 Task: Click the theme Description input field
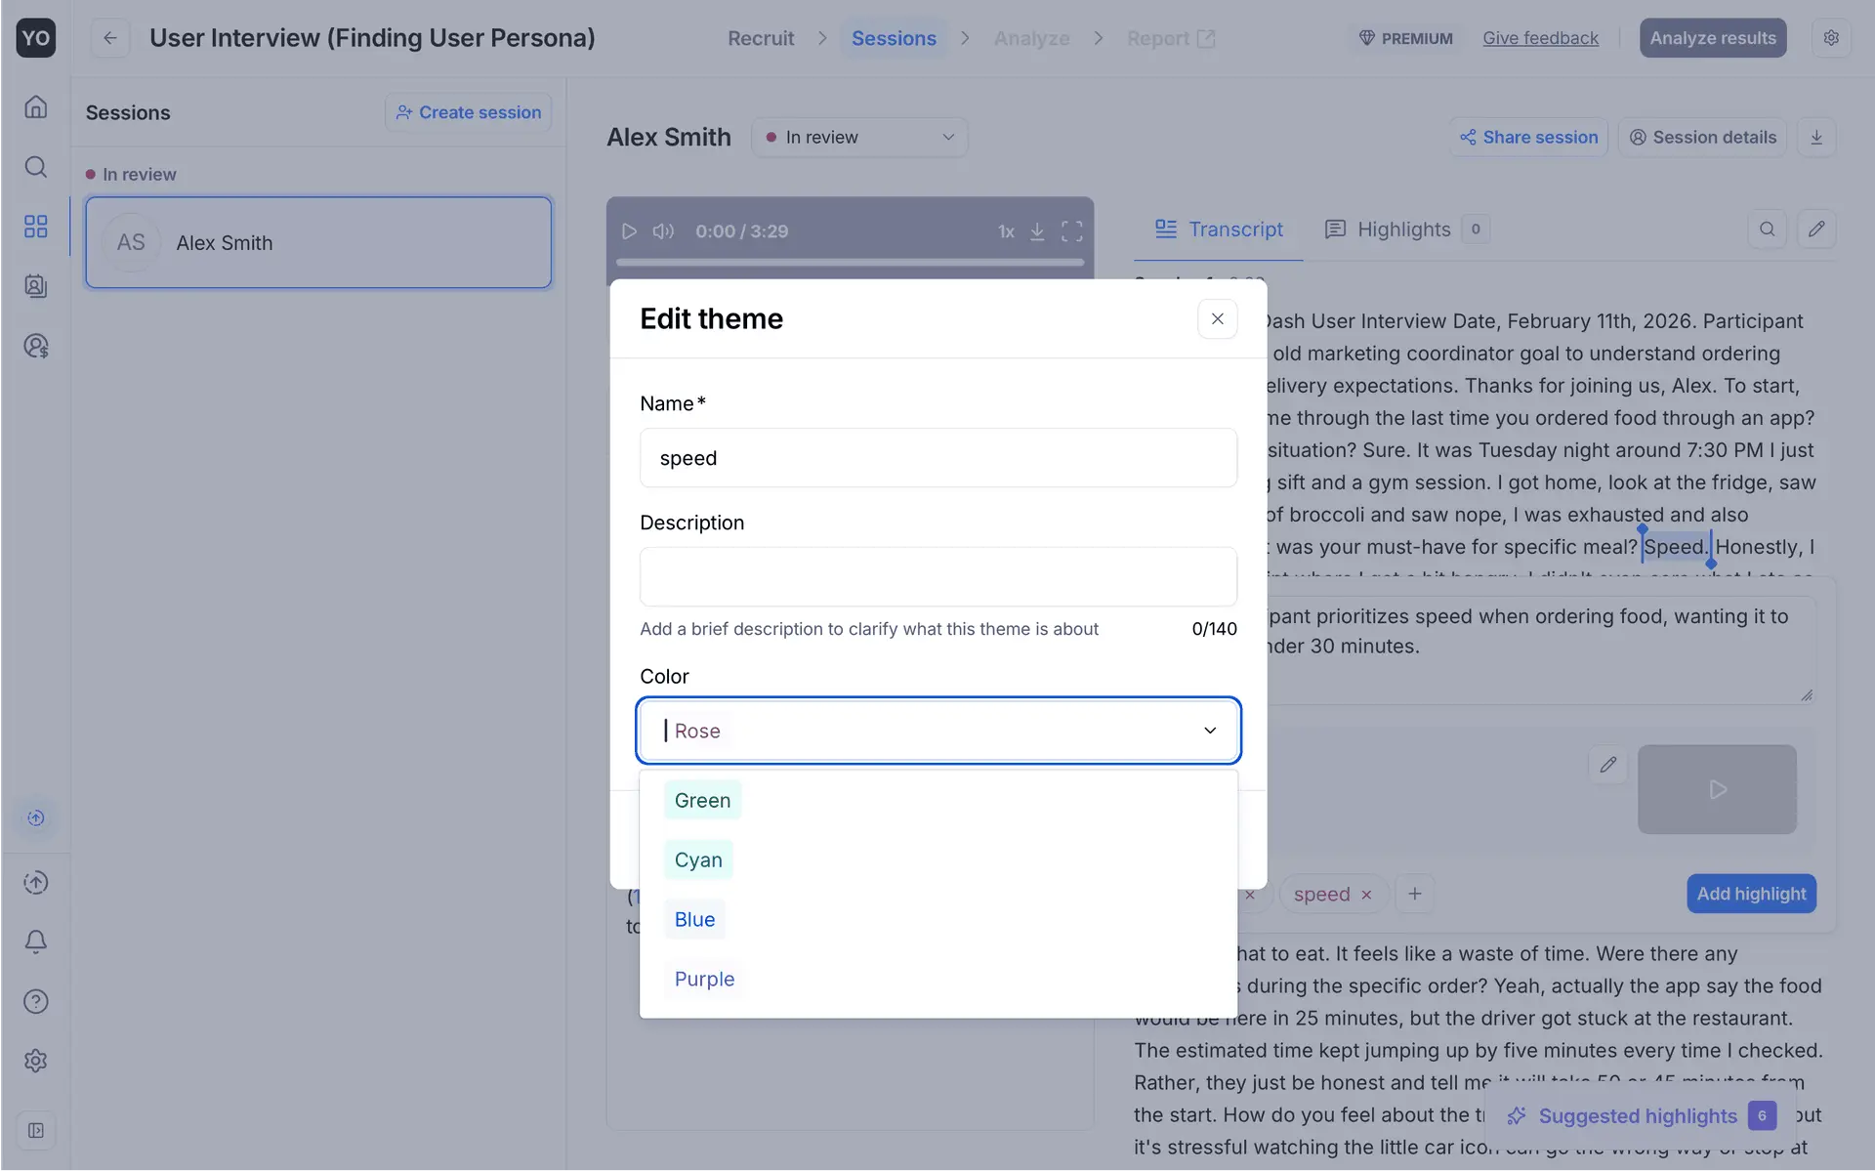(937, 576)
